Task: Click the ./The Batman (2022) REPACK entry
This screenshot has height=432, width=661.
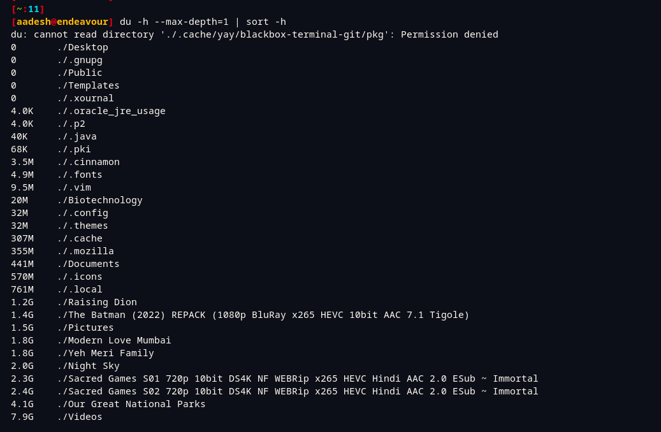Action: point(263,315)
